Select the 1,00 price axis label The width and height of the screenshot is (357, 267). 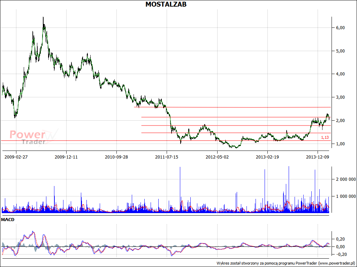340,144
